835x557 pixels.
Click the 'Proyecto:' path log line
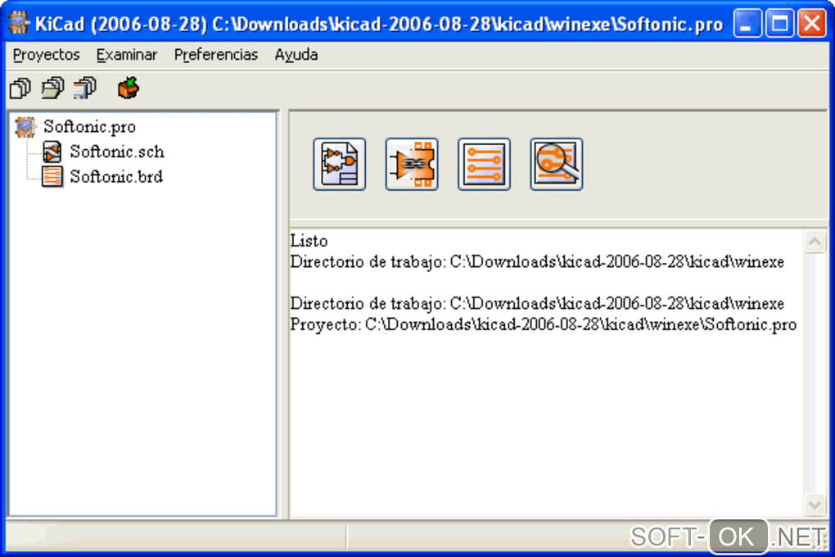[544, 324]
